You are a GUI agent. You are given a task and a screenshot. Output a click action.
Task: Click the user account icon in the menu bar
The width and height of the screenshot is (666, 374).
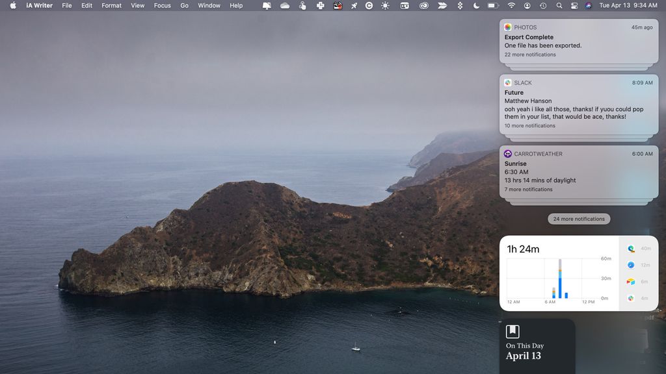527,5
